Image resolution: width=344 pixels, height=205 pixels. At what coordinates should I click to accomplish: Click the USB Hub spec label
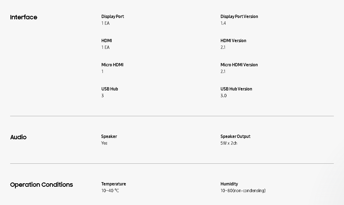click(109, 89)
